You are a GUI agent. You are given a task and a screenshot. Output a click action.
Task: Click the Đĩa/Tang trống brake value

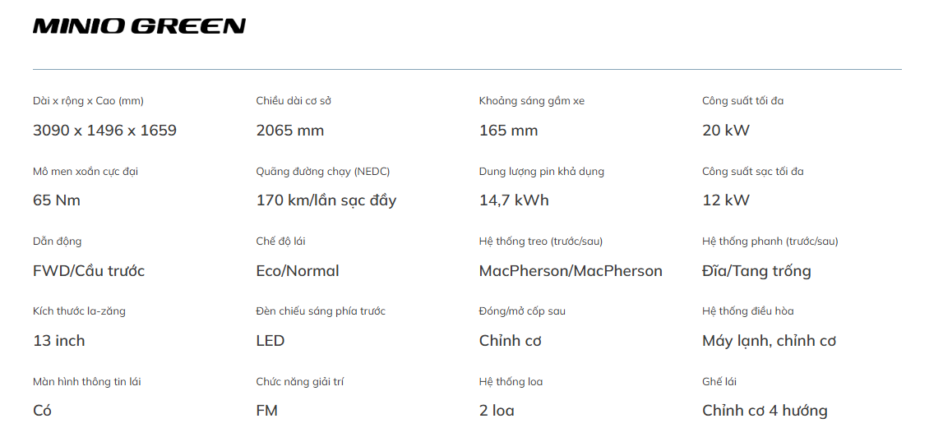point(756,271)
